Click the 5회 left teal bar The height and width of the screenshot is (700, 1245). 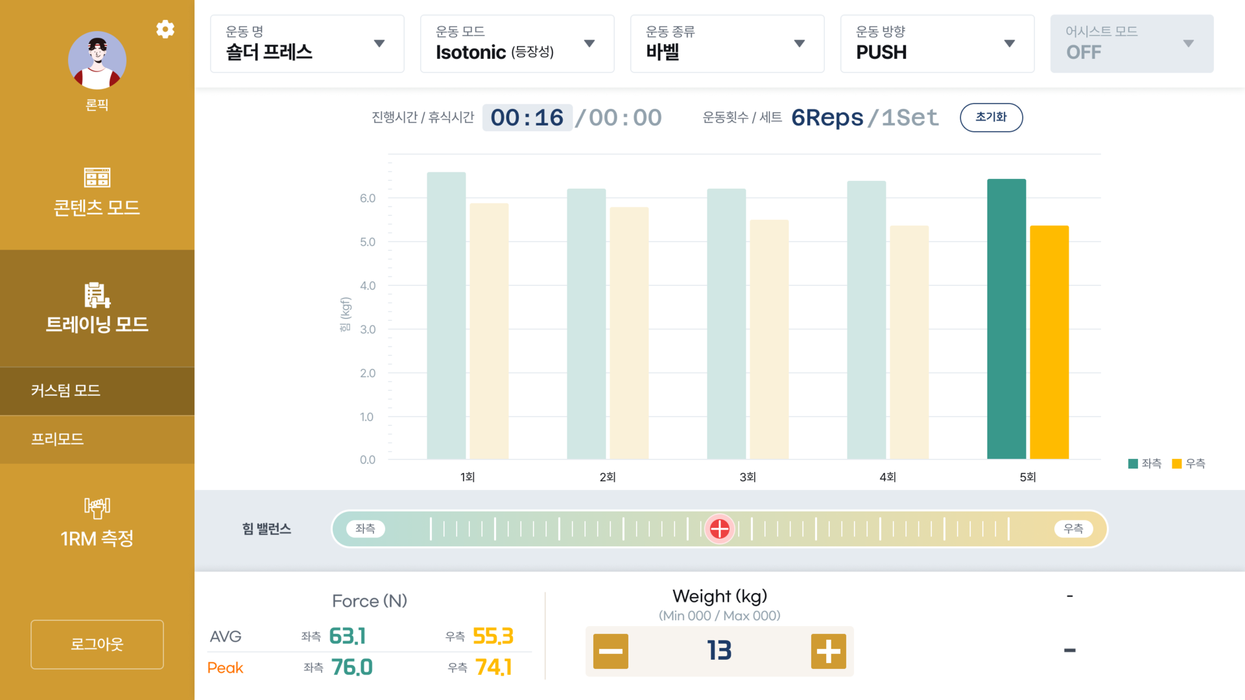[x=1006, y=319]
